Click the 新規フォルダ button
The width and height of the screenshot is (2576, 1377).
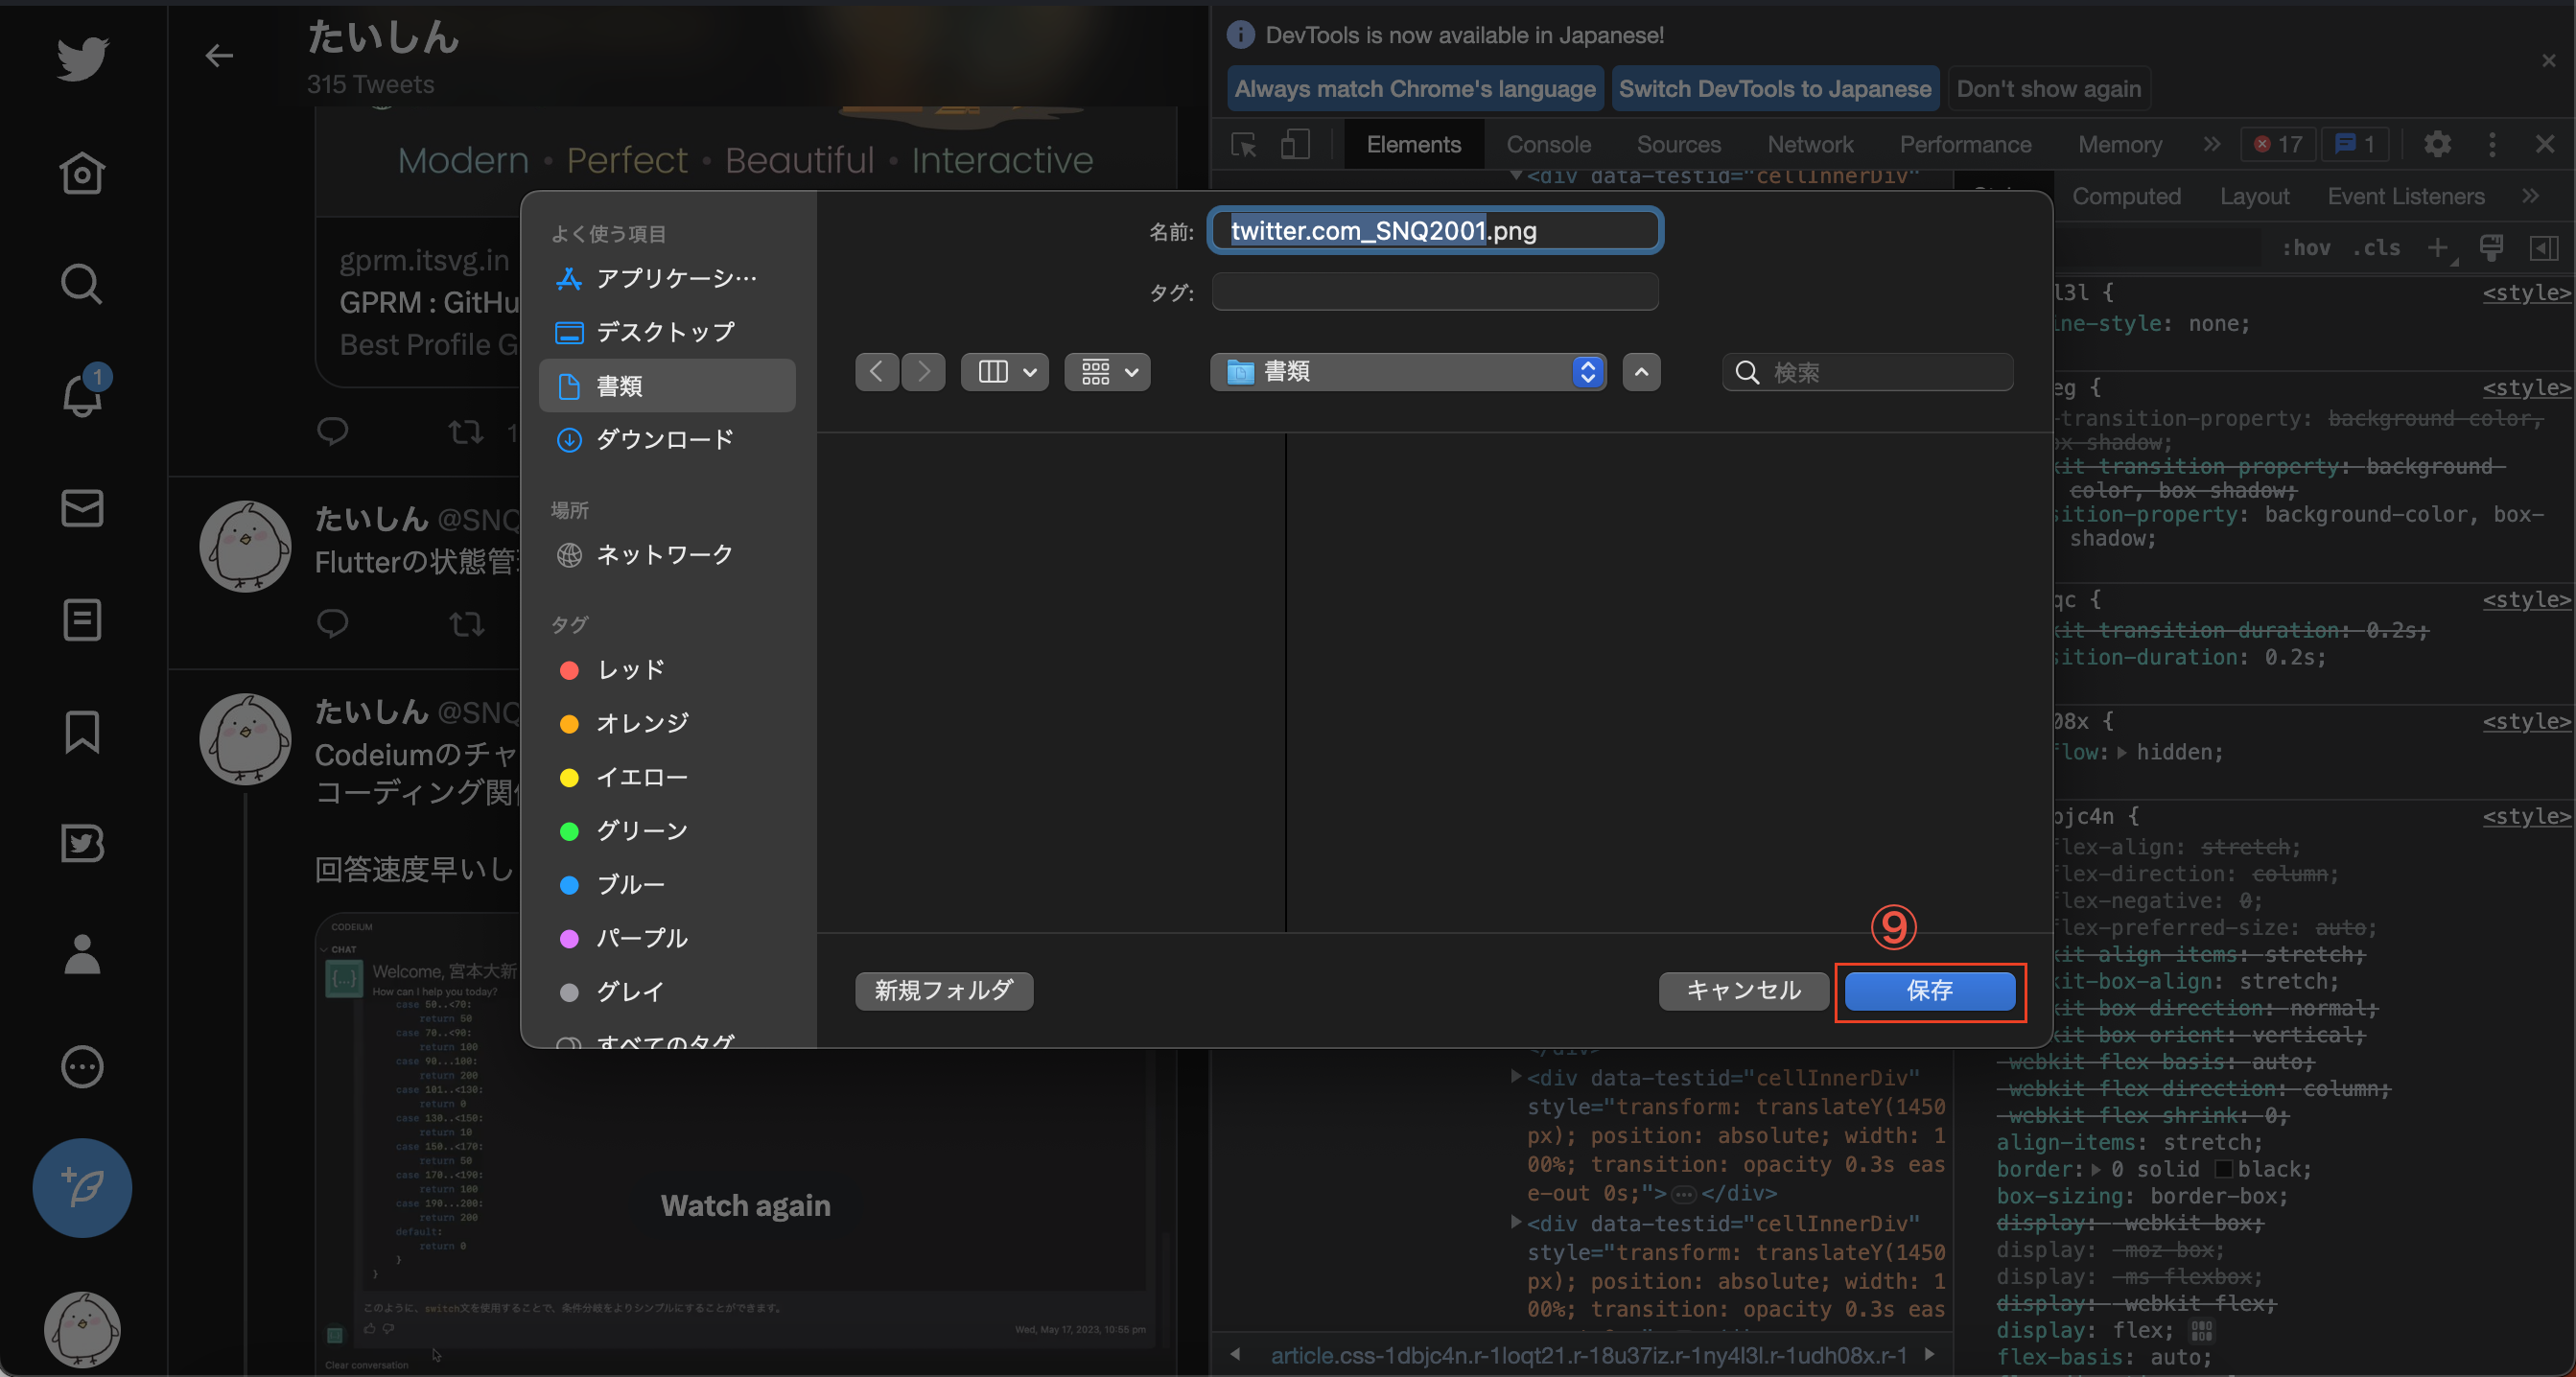(944, 991)
